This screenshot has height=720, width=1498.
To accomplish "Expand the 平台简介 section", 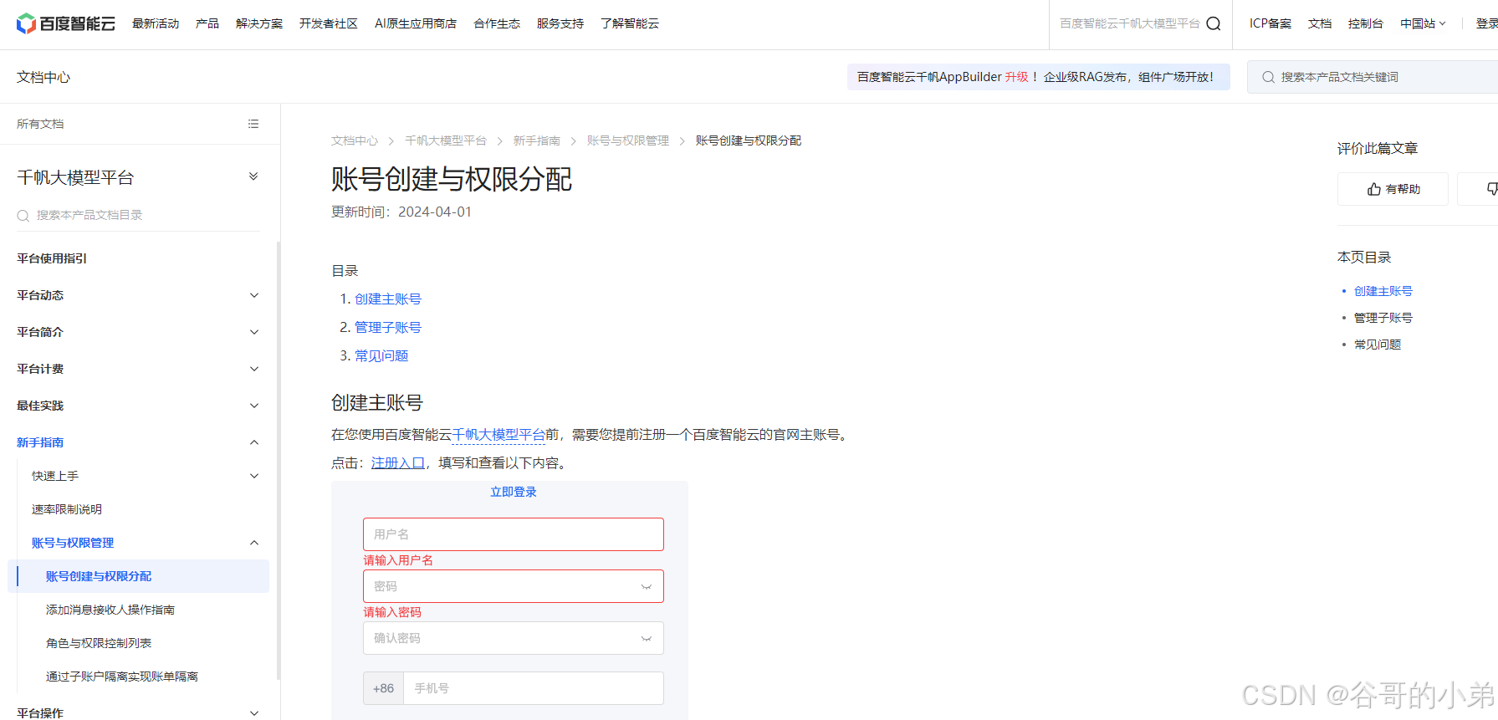I will [x=254, y=332].
